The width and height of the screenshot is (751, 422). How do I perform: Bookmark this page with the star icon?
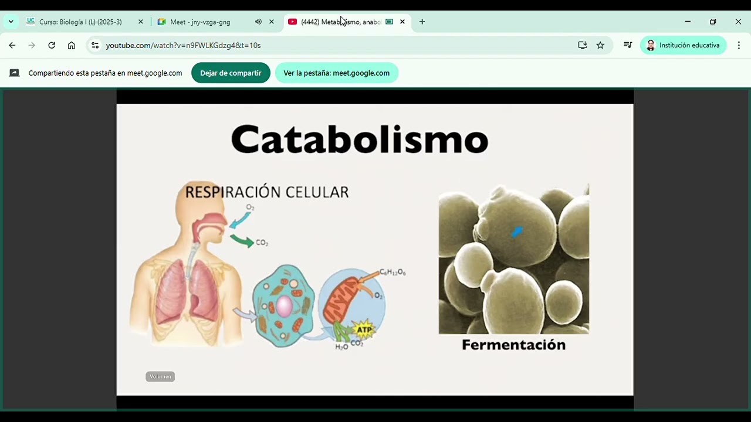(x=600, y=45)
